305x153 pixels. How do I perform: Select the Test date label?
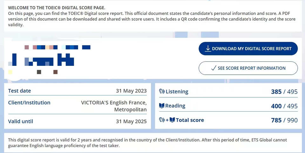click(19, 91)
